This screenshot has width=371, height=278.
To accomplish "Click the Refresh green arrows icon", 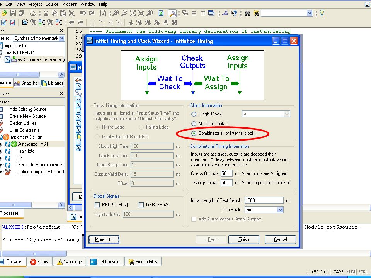I will click(161, 13).
